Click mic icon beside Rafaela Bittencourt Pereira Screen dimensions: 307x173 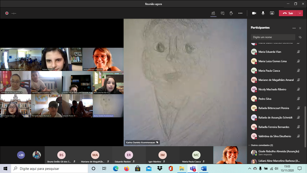click(298, 108)
